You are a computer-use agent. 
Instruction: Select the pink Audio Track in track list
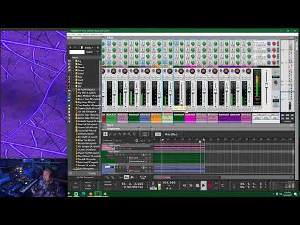pyautogui.click(x=127, y=147)
